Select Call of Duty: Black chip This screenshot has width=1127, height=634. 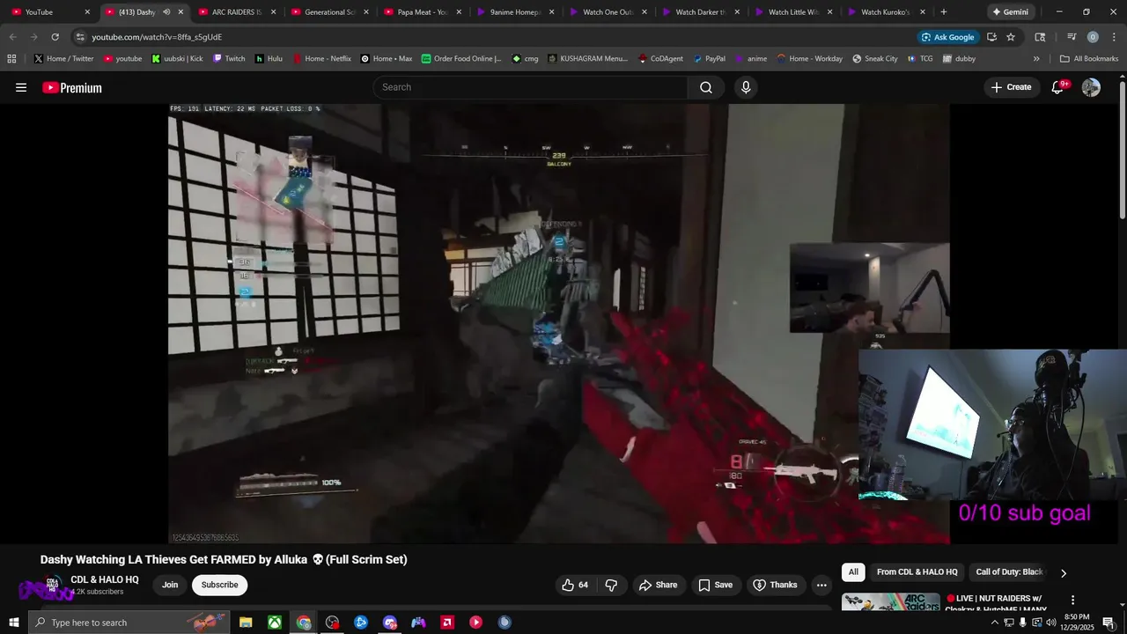point(1009,572)
